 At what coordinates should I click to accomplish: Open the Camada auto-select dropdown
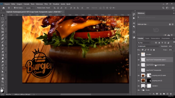tap(29, 8)
